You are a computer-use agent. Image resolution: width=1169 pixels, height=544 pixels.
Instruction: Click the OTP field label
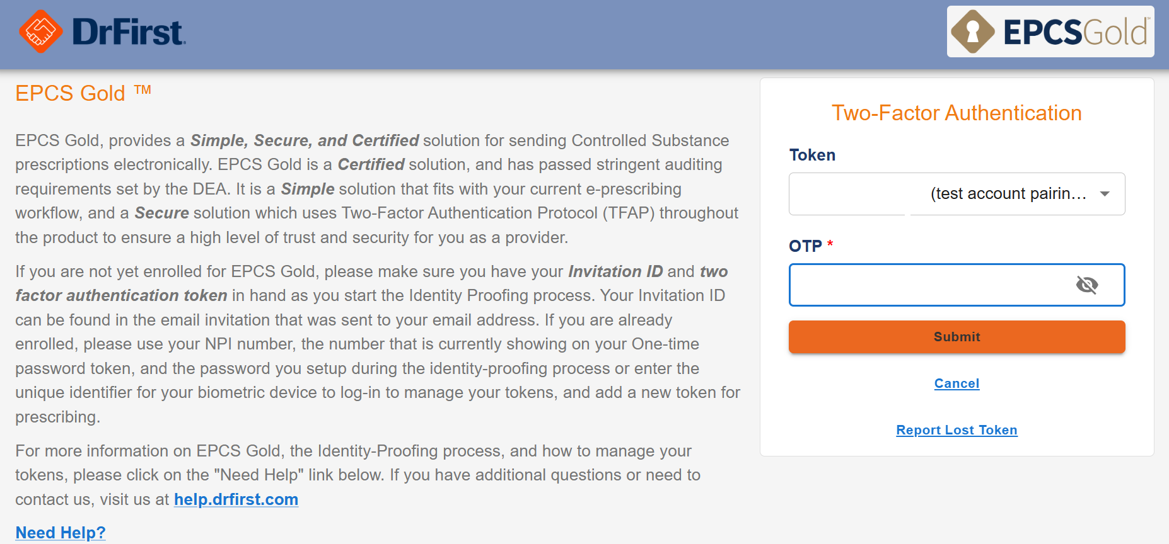pyautogui.click(x=805, y=246)
